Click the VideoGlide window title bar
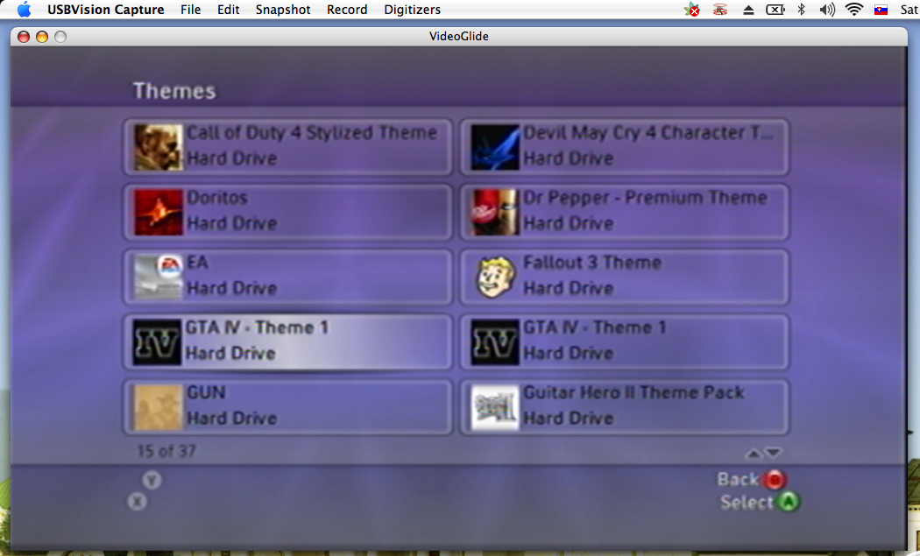 pyautogui.click(x=459, y=37)
